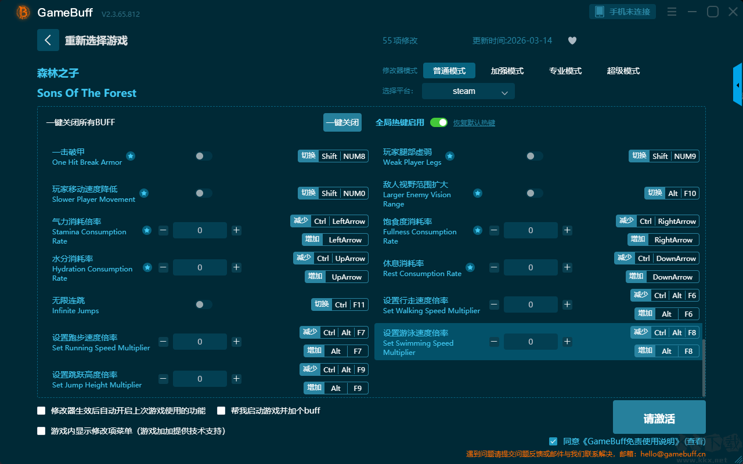The image size is (743, 464).
Task: Switch to 超级模式 tab
Action: pyautogui.click(x=623, y=71)
